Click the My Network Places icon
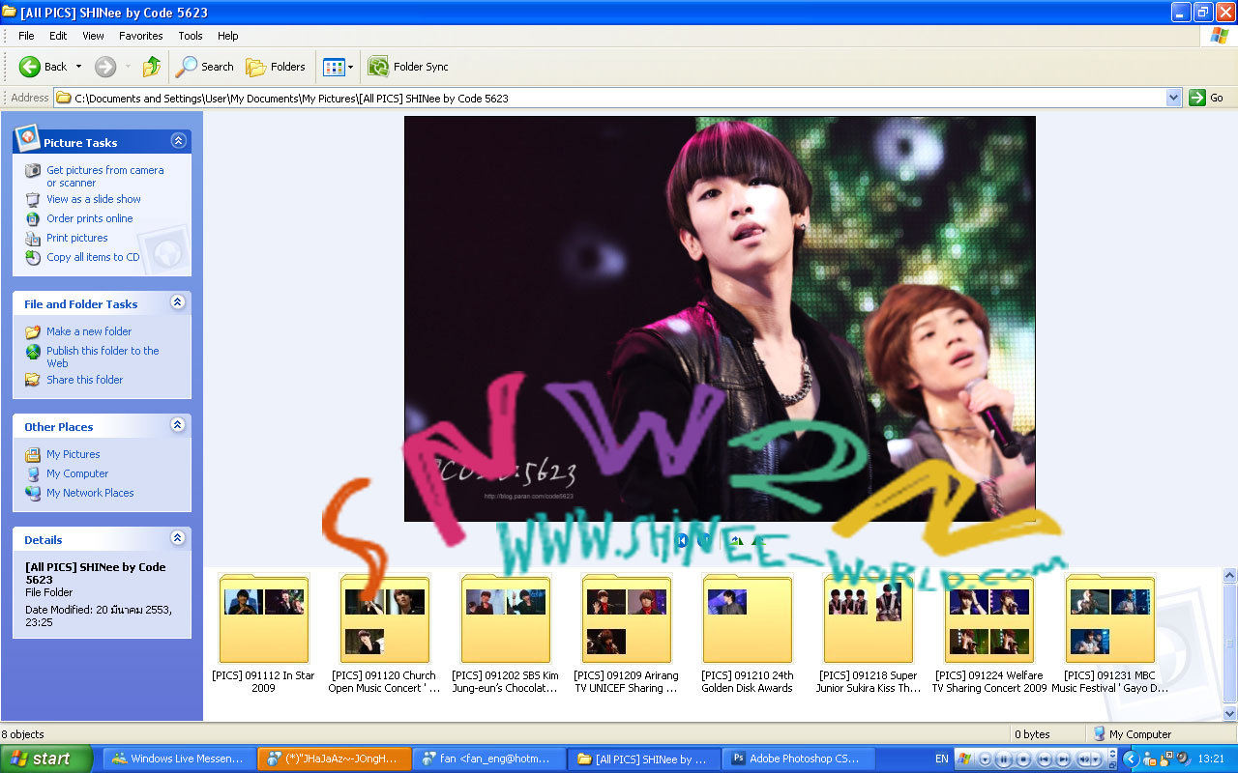 (33, 493)
